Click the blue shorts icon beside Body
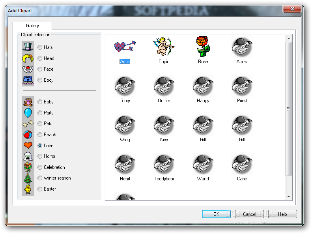Image resolution: width=312 pixels, height=234 pixels. coord(28,80)
